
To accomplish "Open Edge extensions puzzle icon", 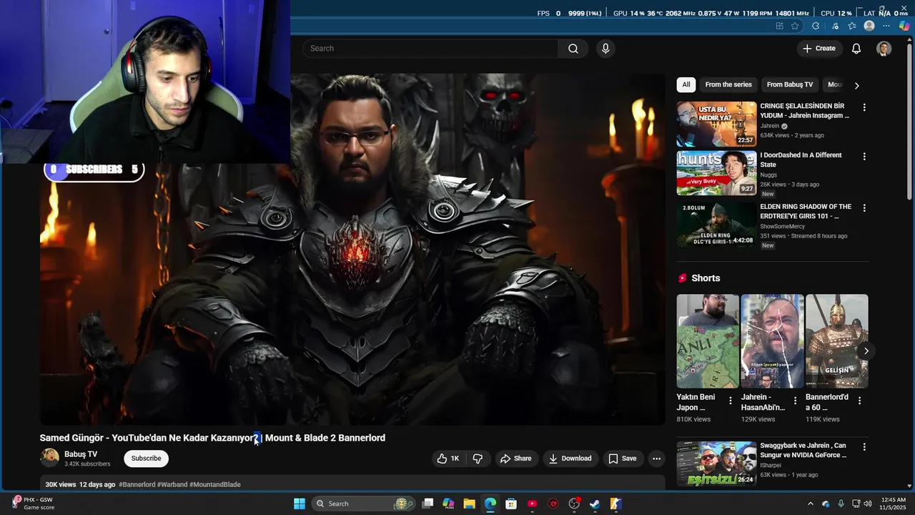I will pyautogui.click(x=816, y=26).
